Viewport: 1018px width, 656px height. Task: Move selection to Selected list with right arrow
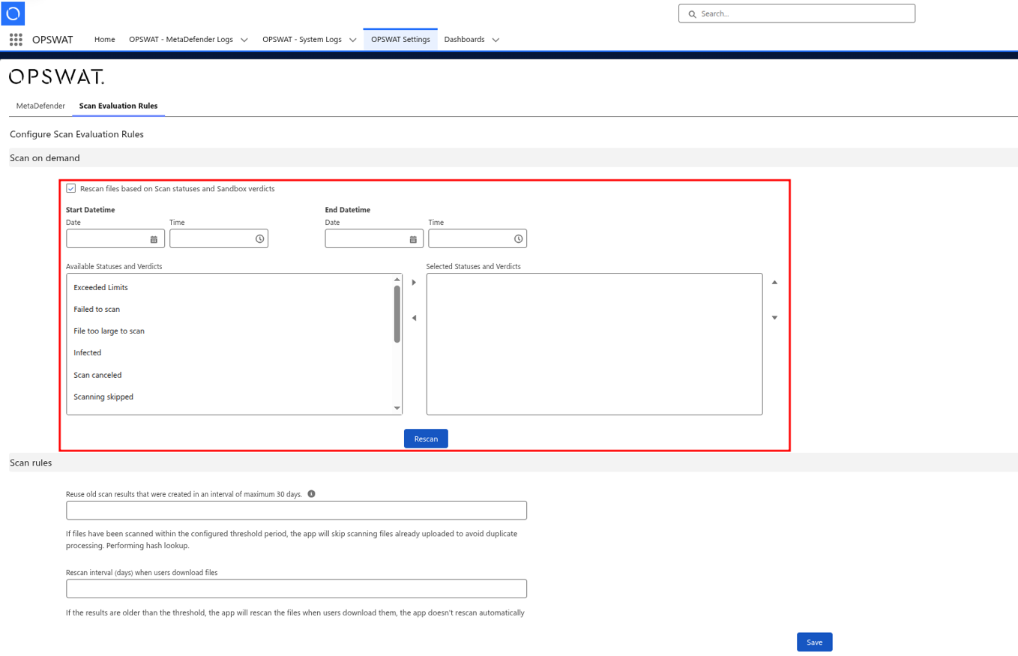[414, 283]
